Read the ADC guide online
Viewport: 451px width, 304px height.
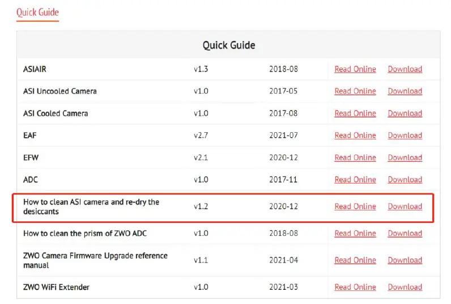355,180
